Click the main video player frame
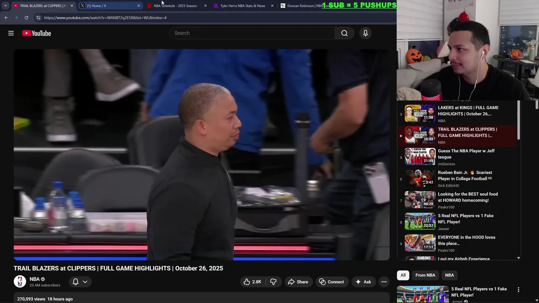 201,154
